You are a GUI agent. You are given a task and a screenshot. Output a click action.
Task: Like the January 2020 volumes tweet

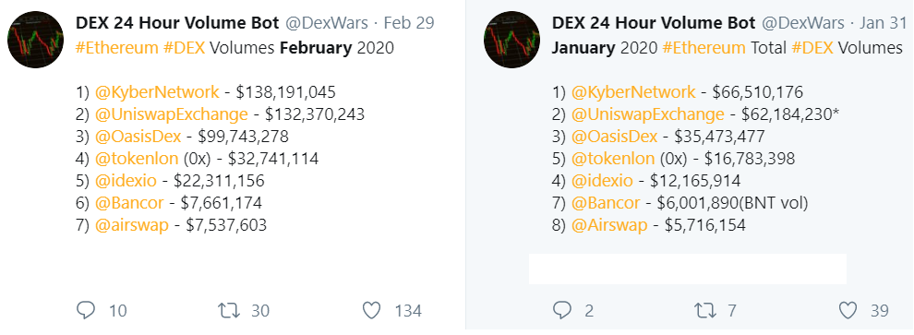[848, 310]
